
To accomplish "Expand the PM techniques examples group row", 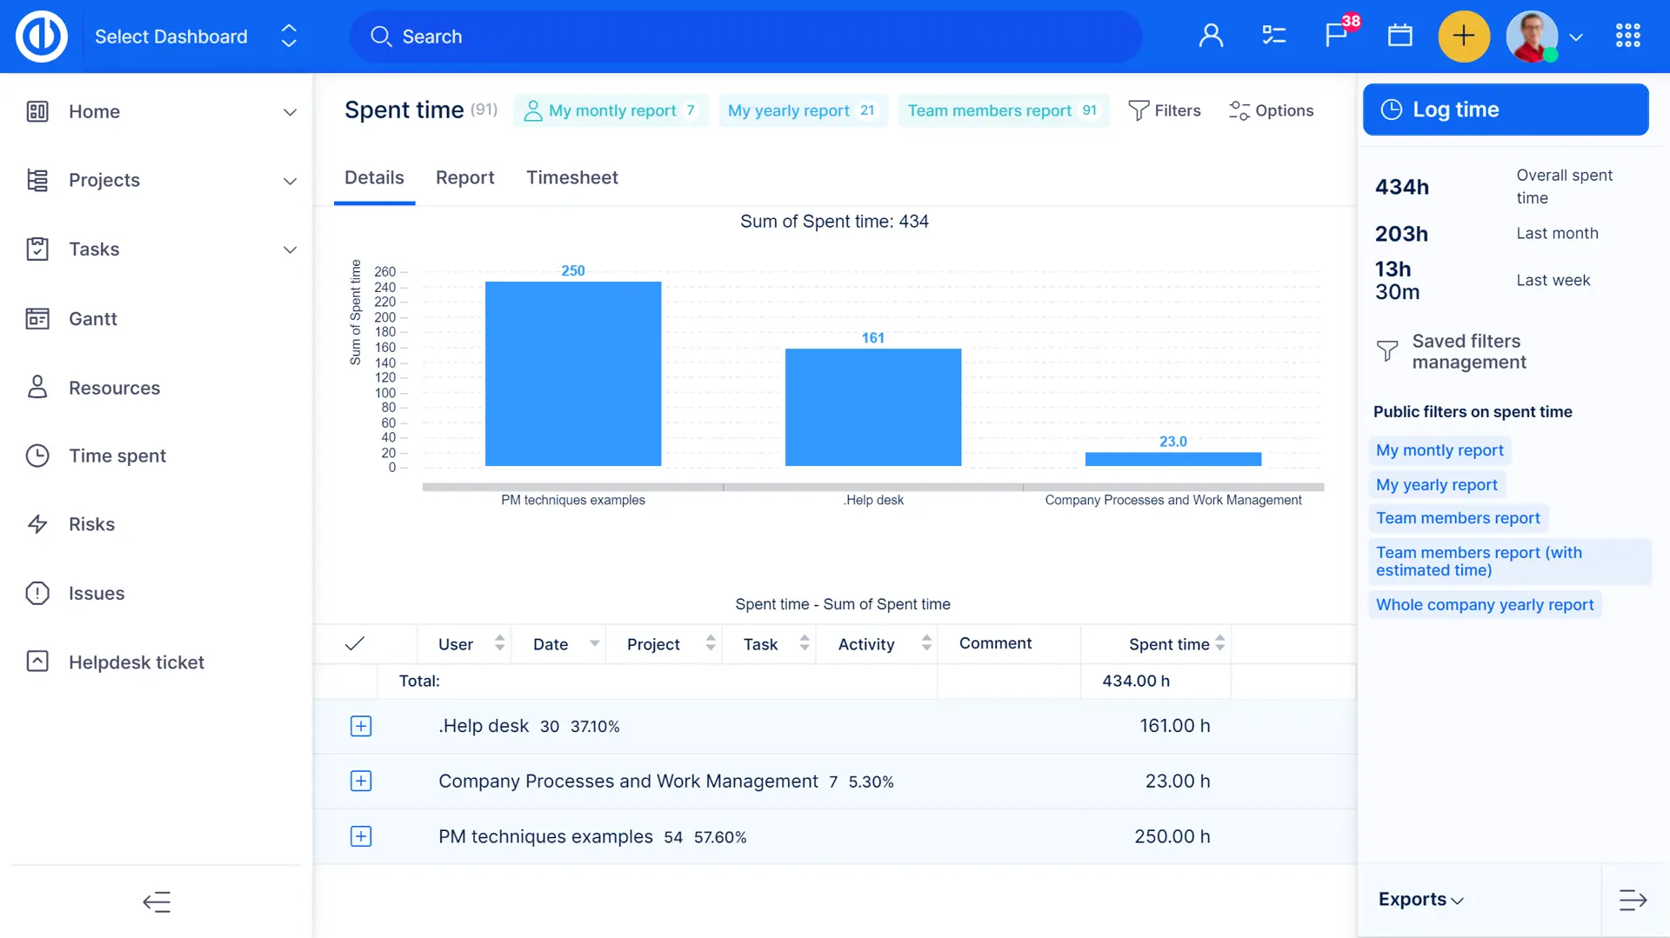I will [x=361, y=836].
